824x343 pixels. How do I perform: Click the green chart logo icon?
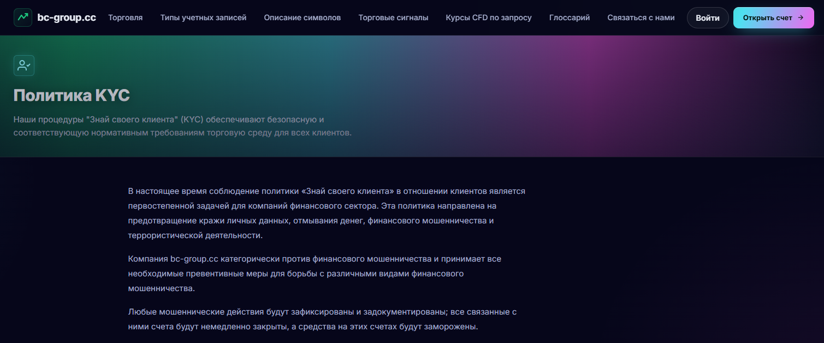coord(23,17)
